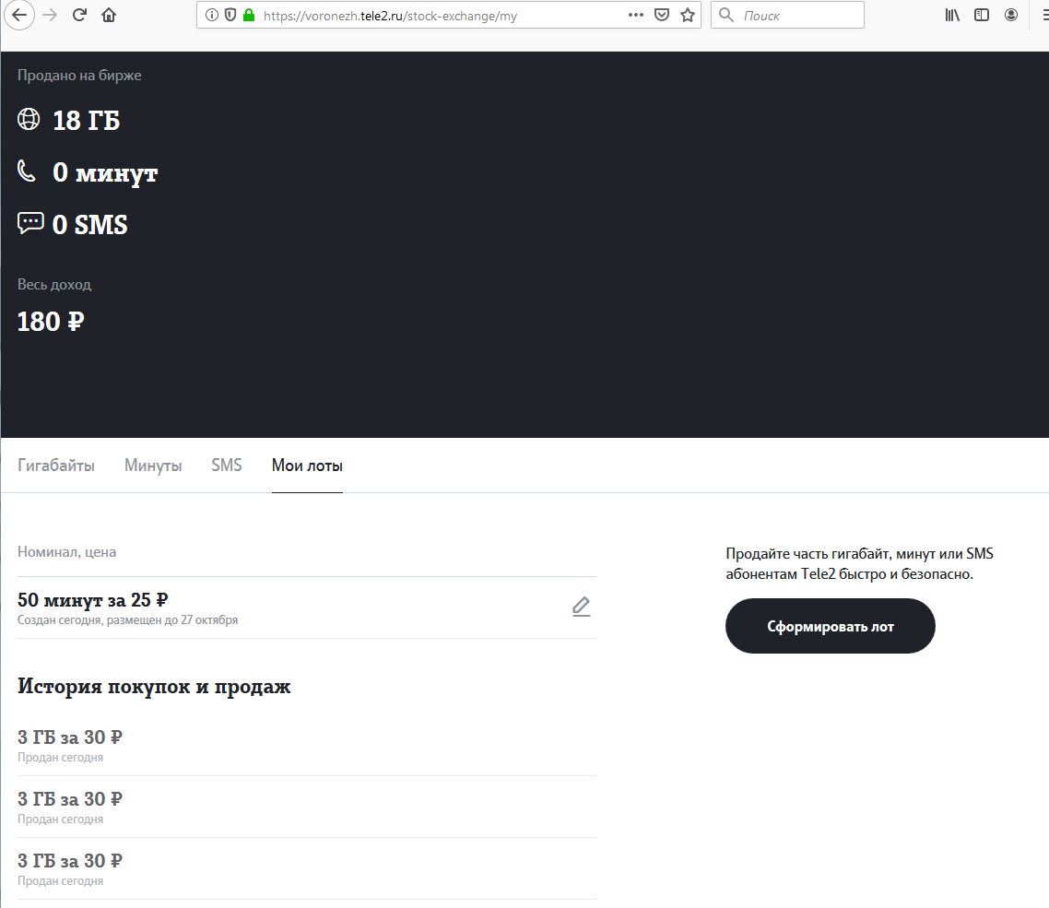Go to the browser home page
Viewport: 1049px width, 908px height.
109,15
